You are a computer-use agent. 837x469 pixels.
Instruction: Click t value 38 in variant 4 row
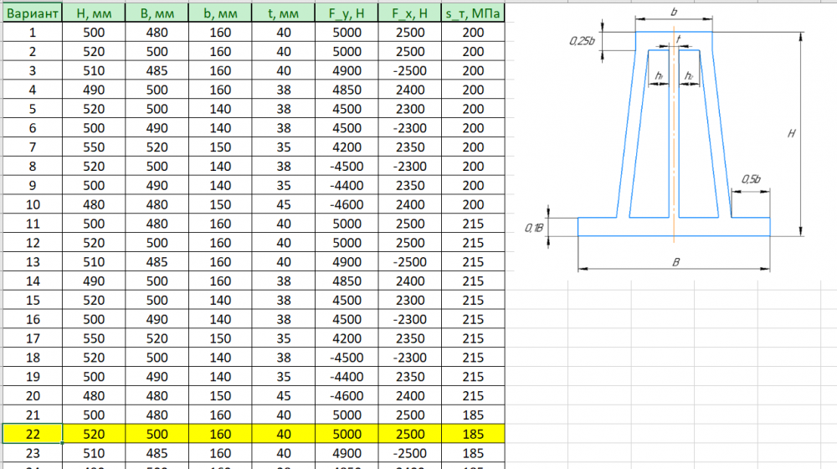(x=284, y=90)
